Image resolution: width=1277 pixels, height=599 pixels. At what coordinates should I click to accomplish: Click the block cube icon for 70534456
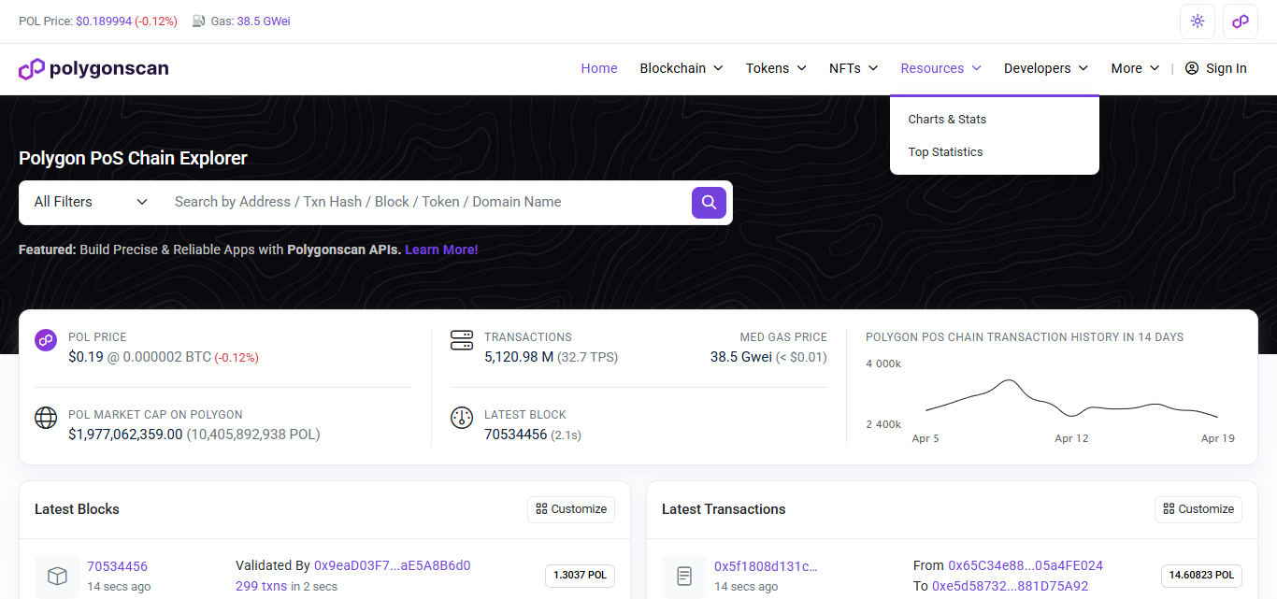tap(57, 577)
